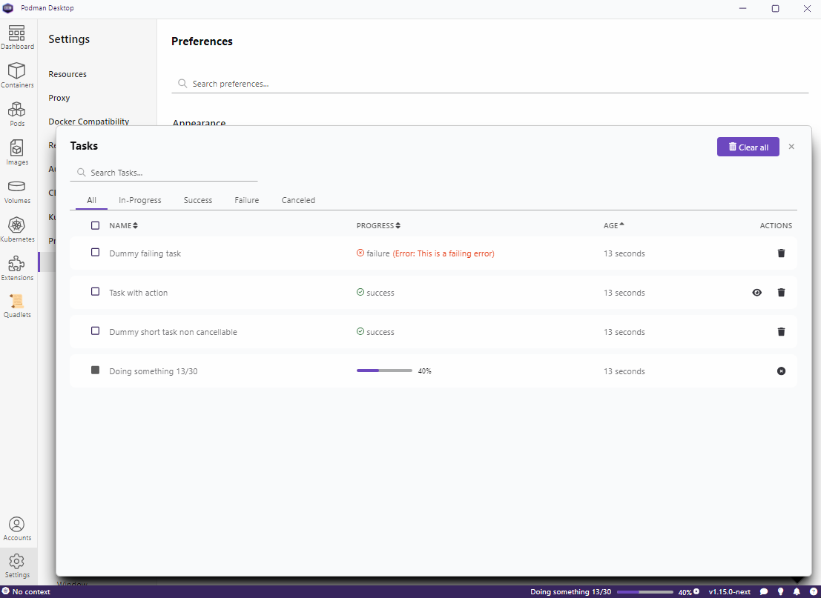Open the Dashboard from the sidebar
The width and height of the screenshot is (821, 598).
17,36
